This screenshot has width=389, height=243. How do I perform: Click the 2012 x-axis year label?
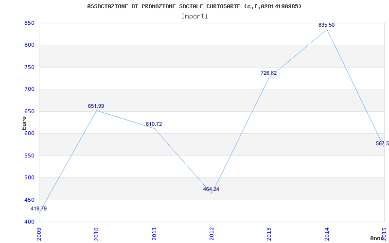(212, 234)
